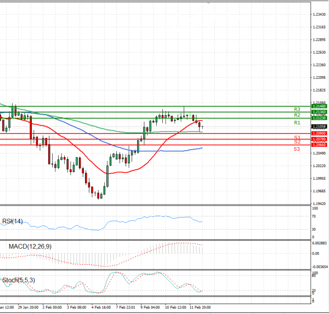This screenshot has height=314, width=329.
Task: Select the R3 resistance label
Action: click(297, 109)
